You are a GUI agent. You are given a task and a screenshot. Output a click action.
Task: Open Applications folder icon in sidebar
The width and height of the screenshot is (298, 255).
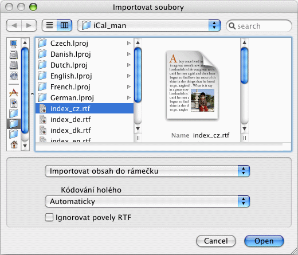14,93
